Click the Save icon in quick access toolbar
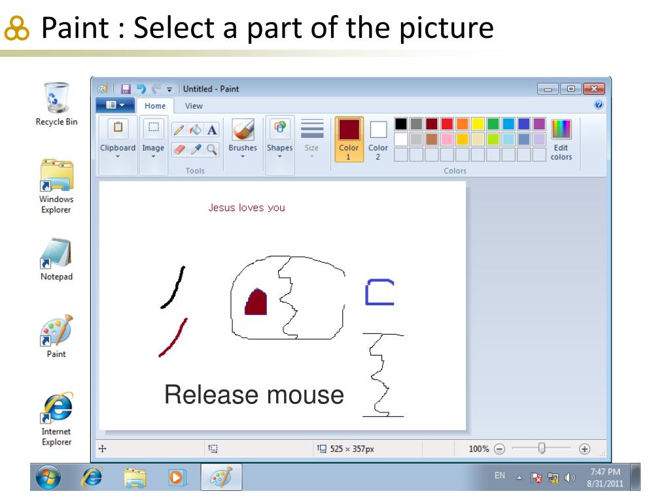 [x=126, y=89]
